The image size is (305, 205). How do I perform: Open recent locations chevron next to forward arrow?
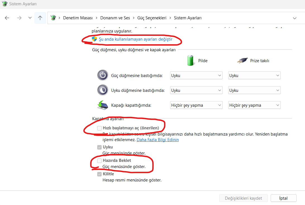click(30, 18)
